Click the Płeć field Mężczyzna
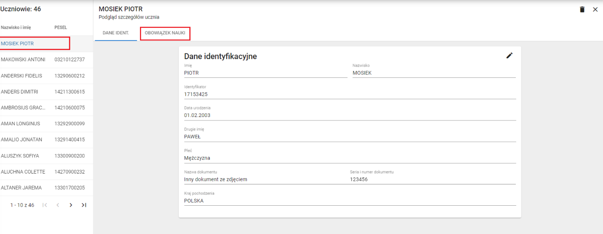 click(350, 158)
